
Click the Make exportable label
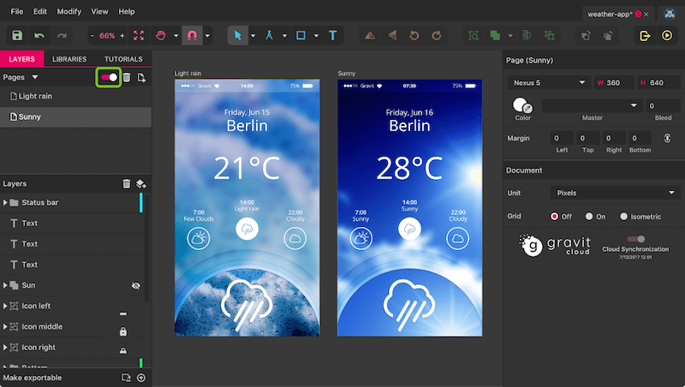point(32,378)
